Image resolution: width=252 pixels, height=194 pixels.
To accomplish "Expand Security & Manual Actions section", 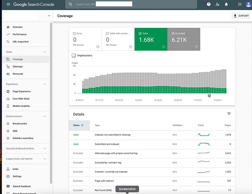I will 45,149.
